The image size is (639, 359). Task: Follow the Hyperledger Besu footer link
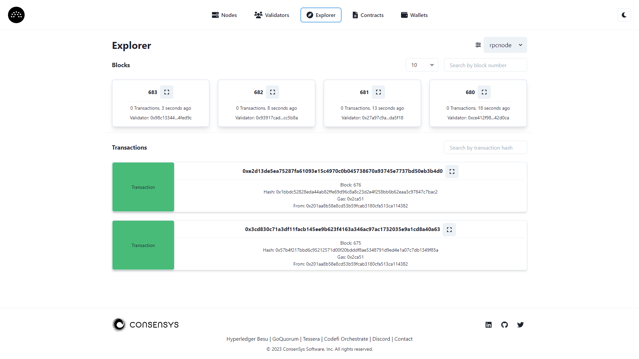pos(247,339)
